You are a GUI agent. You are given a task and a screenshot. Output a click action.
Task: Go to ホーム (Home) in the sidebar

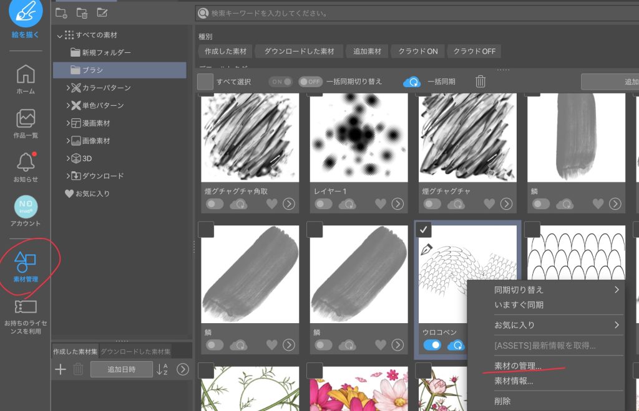click(x=26, y=74)
